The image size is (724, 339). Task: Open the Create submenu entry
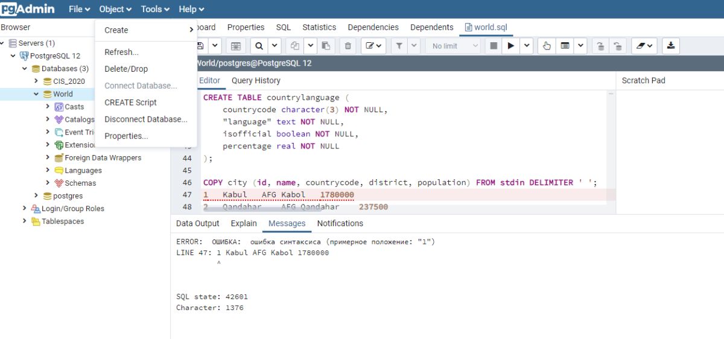(x=146, y=30)
